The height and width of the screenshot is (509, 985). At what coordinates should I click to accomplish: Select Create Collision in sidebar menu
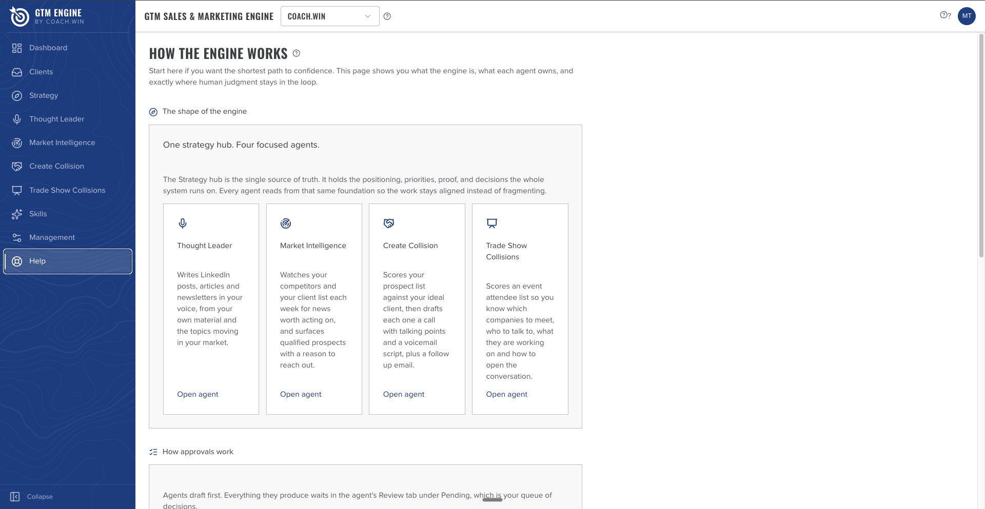click(x=68, y=167)
